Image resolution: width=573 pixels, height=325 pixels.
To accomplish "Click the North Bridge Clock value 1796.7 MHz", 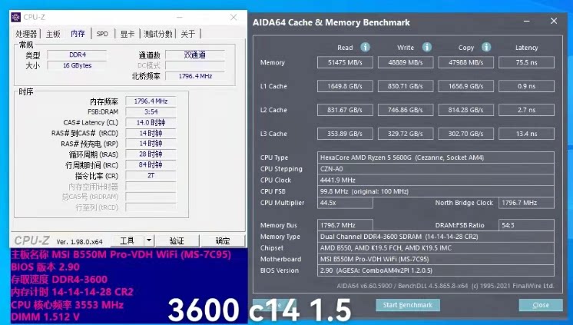I will coord(526,203).
